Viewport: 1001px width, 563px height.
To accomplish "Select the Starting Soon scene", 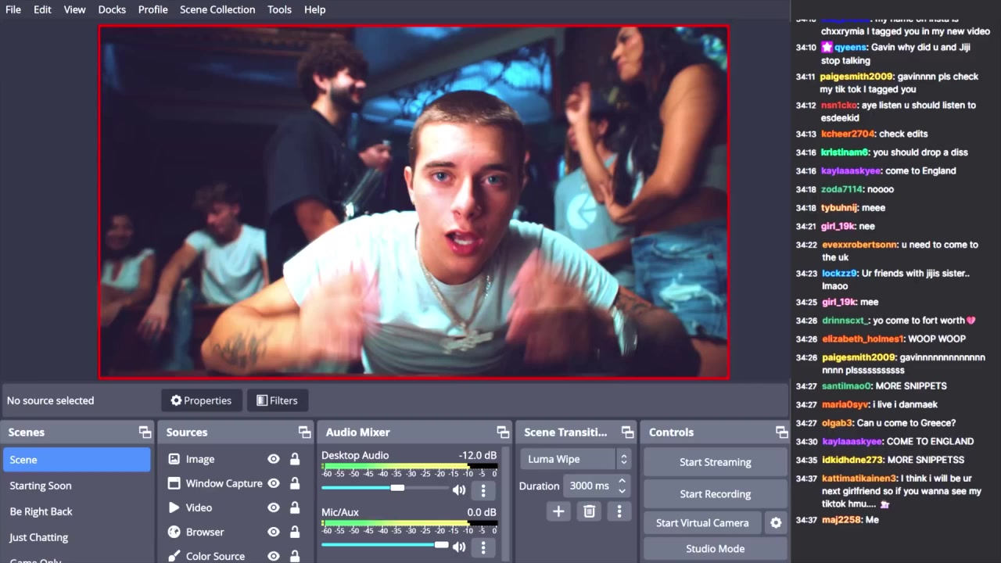I will click(x=41, y=486).
